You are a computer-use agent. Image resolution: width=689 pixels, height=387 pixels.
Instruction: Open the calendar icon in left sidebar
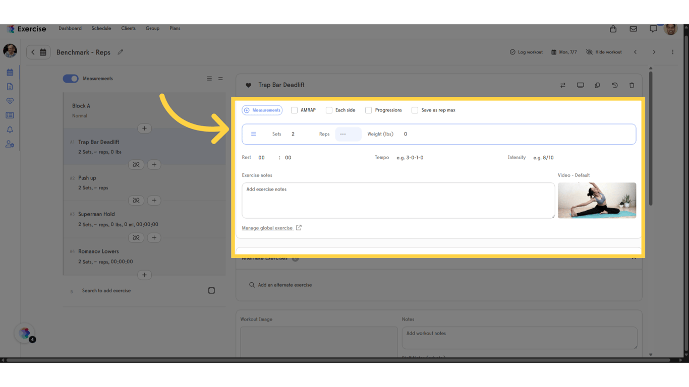click(10, 73)
